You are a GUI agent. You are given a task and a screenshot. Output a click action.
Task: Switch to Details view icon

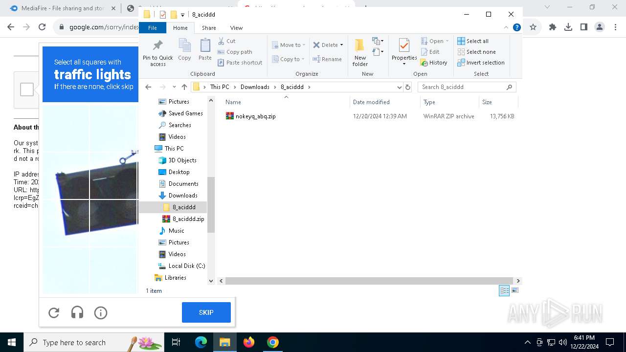504,290
